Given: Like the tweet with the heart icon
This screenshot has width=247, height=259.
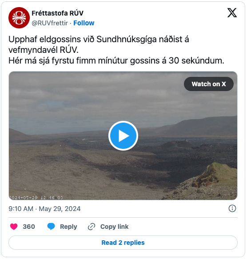Looking at the screenshot, I should [x=14, y=227].
